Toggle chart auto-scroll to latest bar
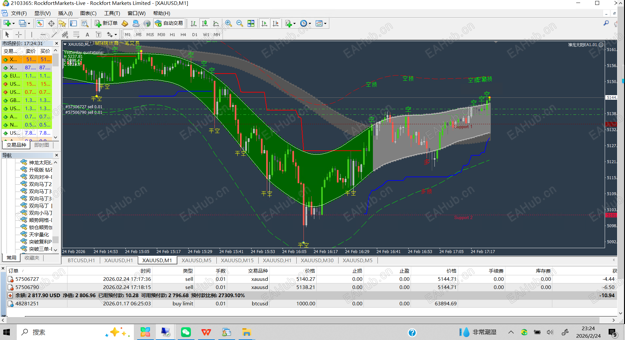 point(265,23)
